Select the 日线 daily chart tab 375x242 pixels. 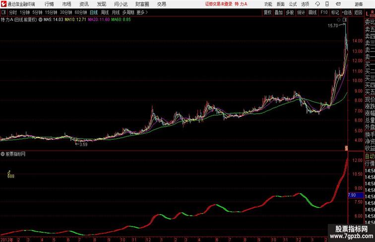point(94,12)
